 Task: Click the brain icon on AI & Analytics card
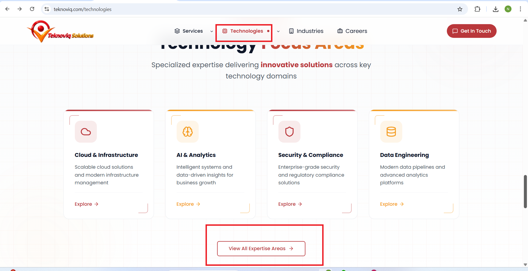point(188,132)
